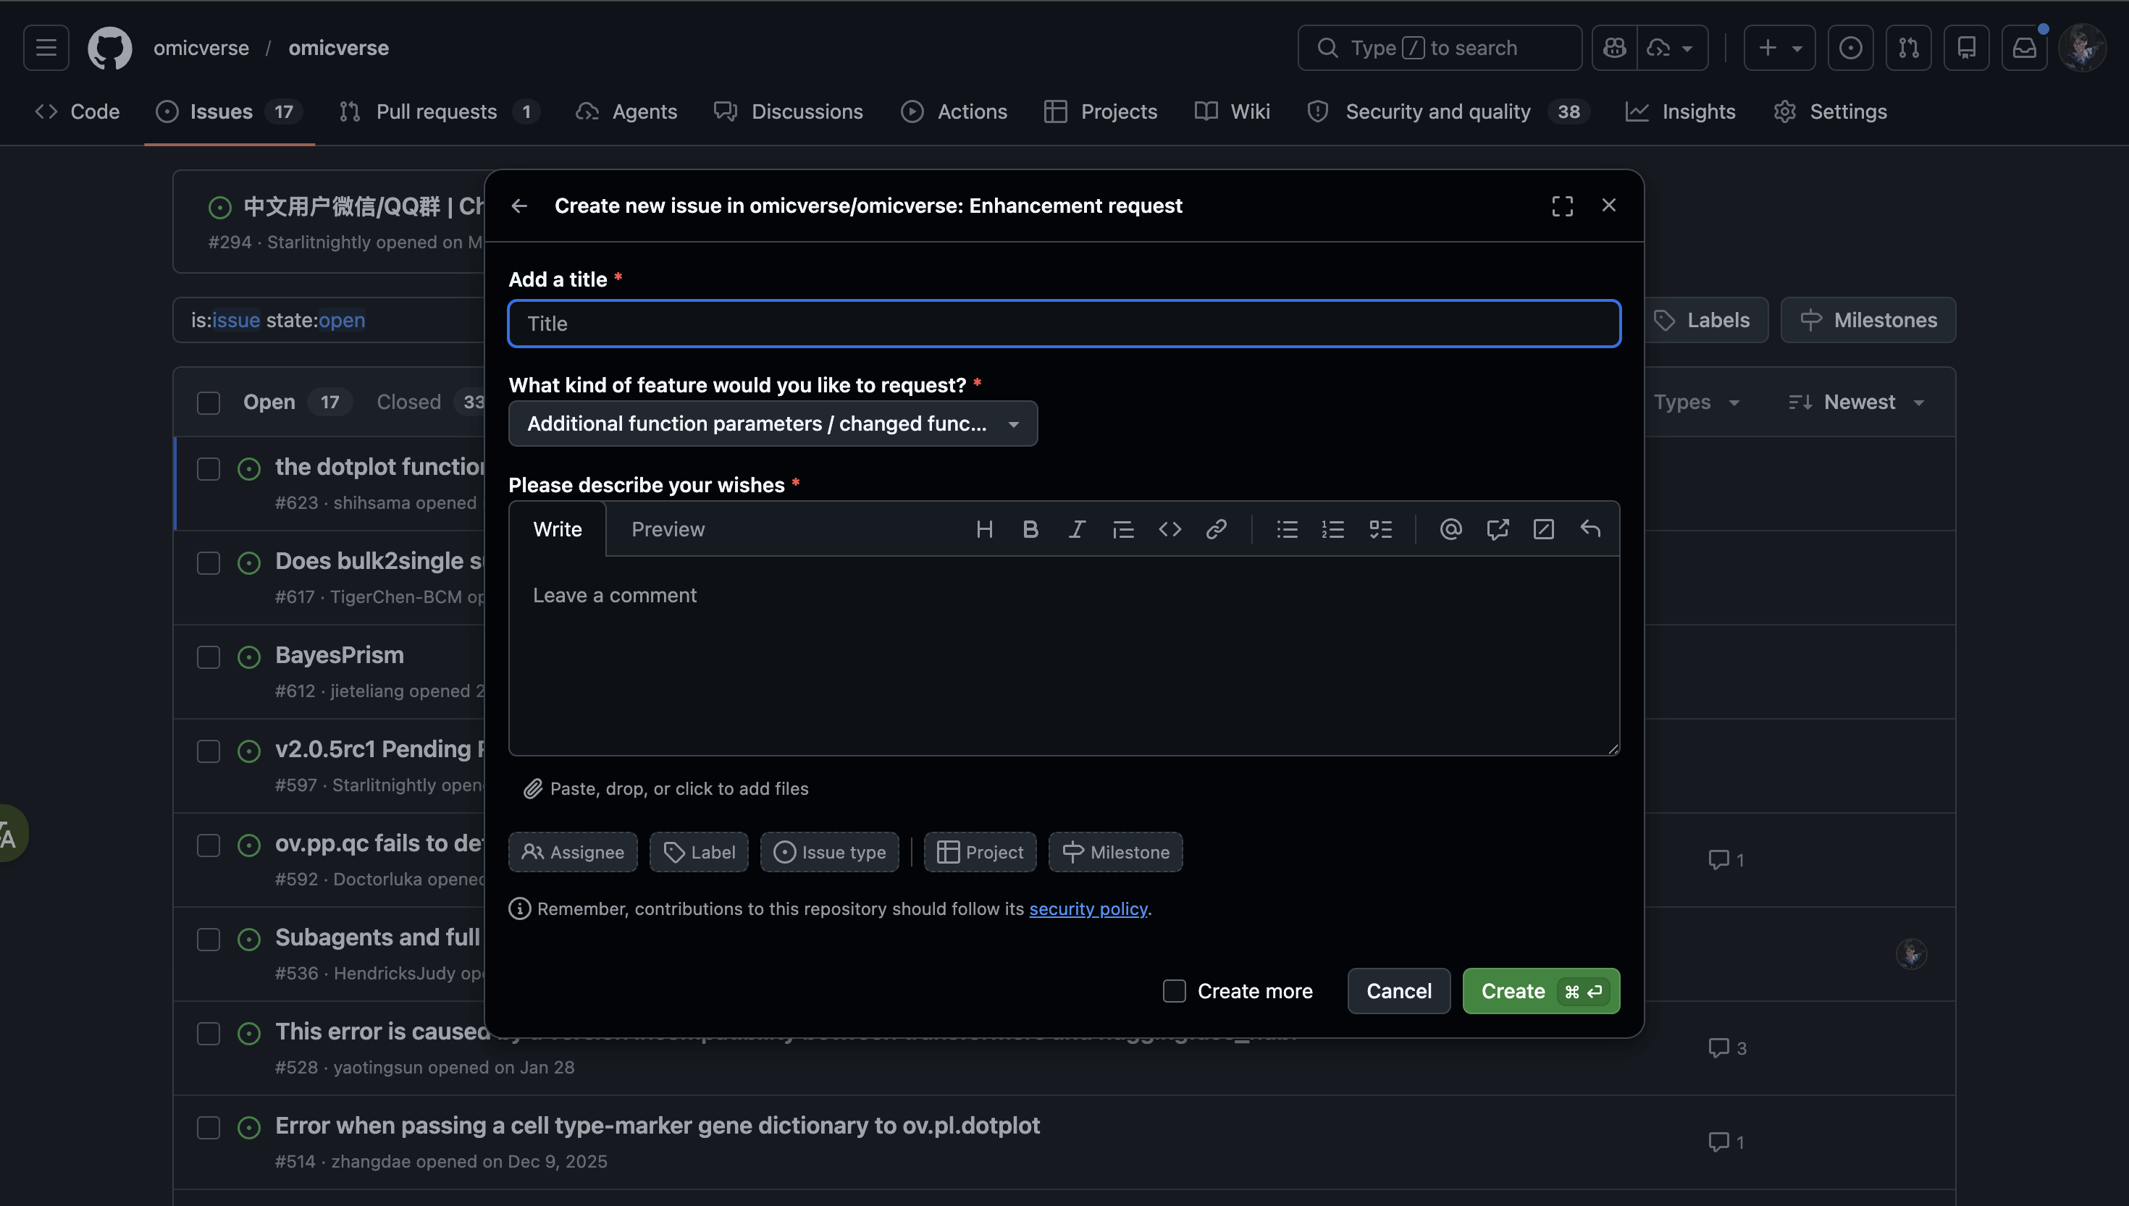Image resolution: width=2129 pixels, height=1206 pixels.
Task: Open the Newest sort dropdown
Action: click(x=1857, y=402)
